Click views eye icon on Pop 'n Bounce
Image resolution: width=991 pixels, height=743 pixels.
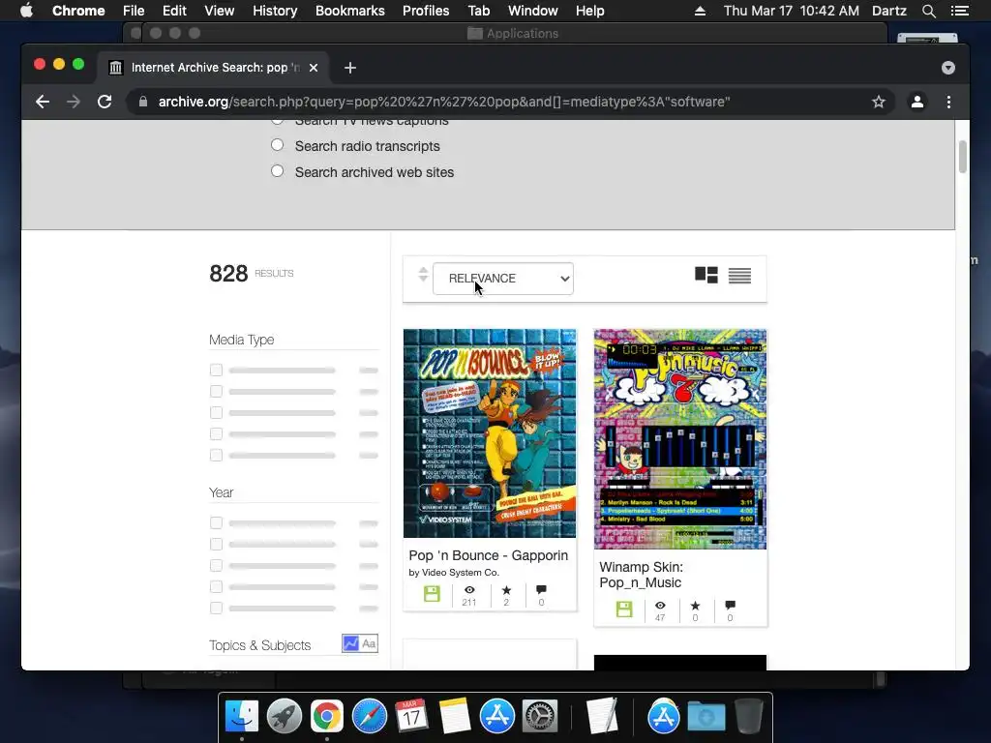point(469,589)
